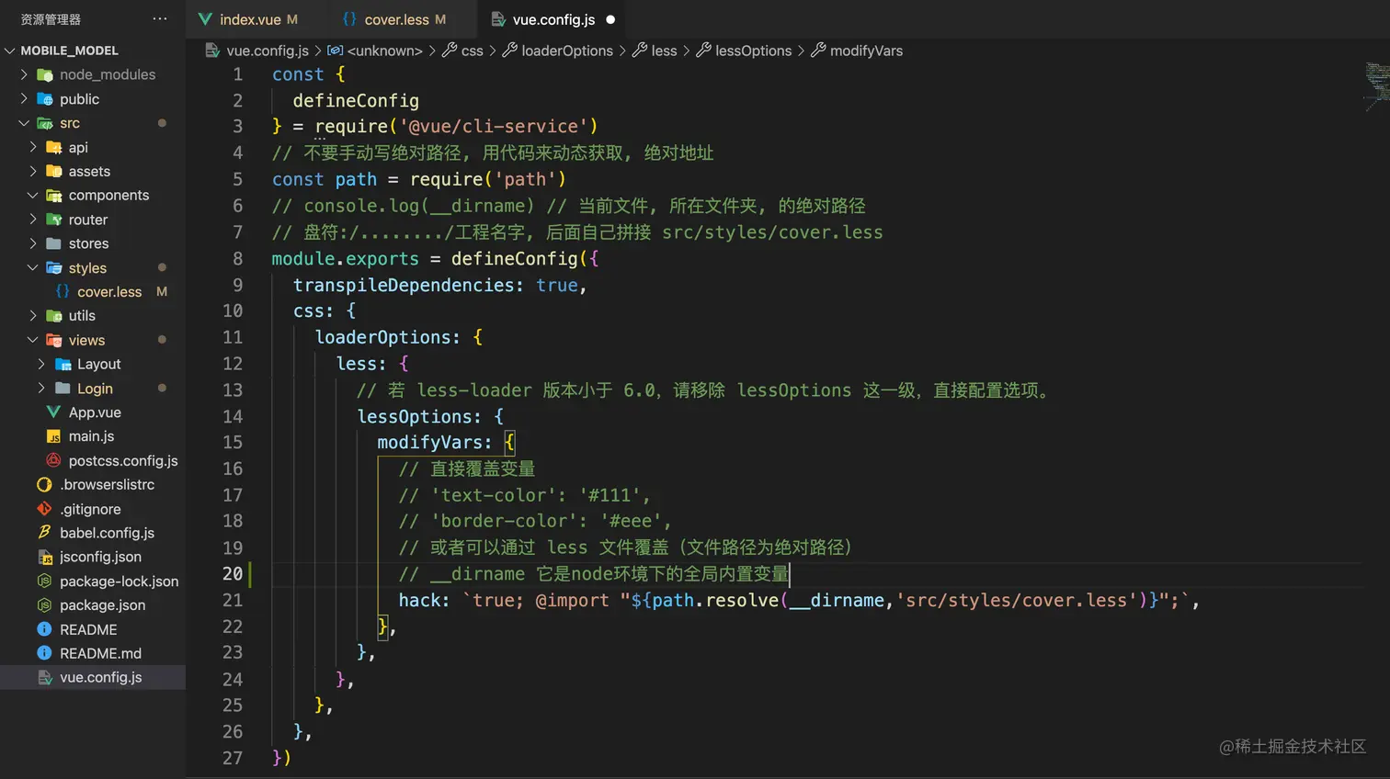The image size is (1390, 779).
Task: Click the hack property on line 21
Action: 419,600
